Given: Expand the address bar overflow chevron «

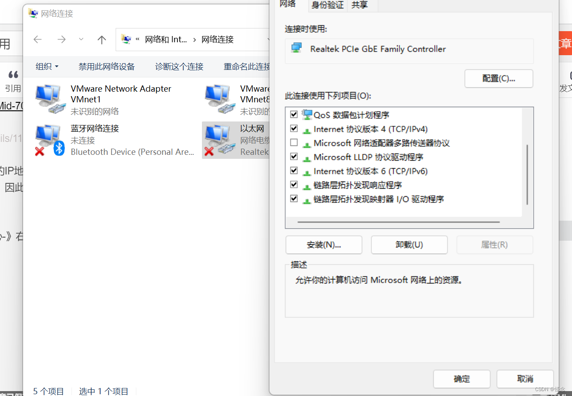Looking at the screenshot, I should pos(137,39).
